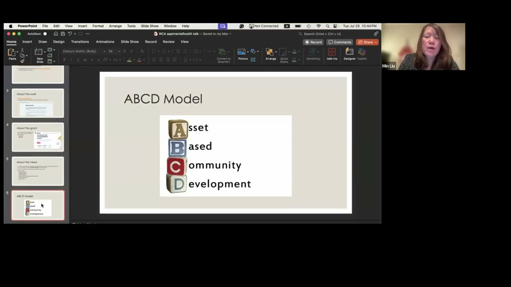Screen dimensions: 511x287
Task: Open the document title save location dropdown
Action: point(230,34)
